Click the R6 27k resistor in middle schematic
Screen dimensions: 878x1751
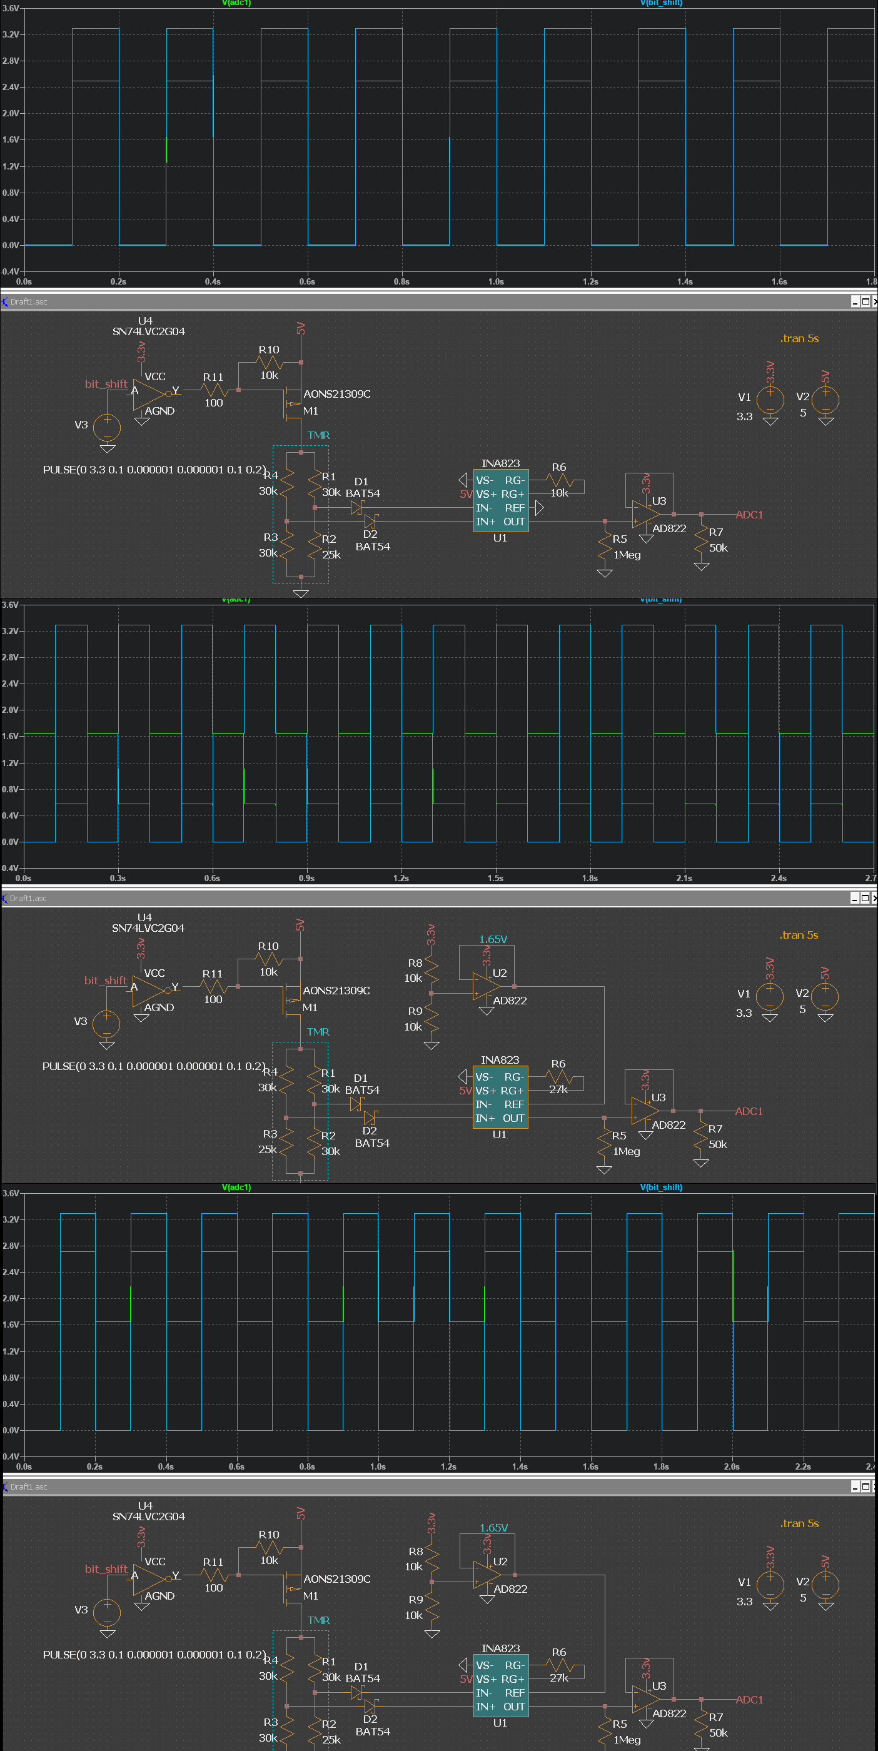tap(558, 1077)
